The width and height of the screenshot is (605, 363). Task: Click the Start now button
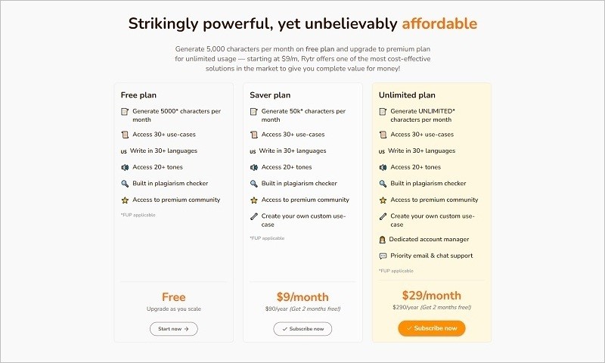174,329
